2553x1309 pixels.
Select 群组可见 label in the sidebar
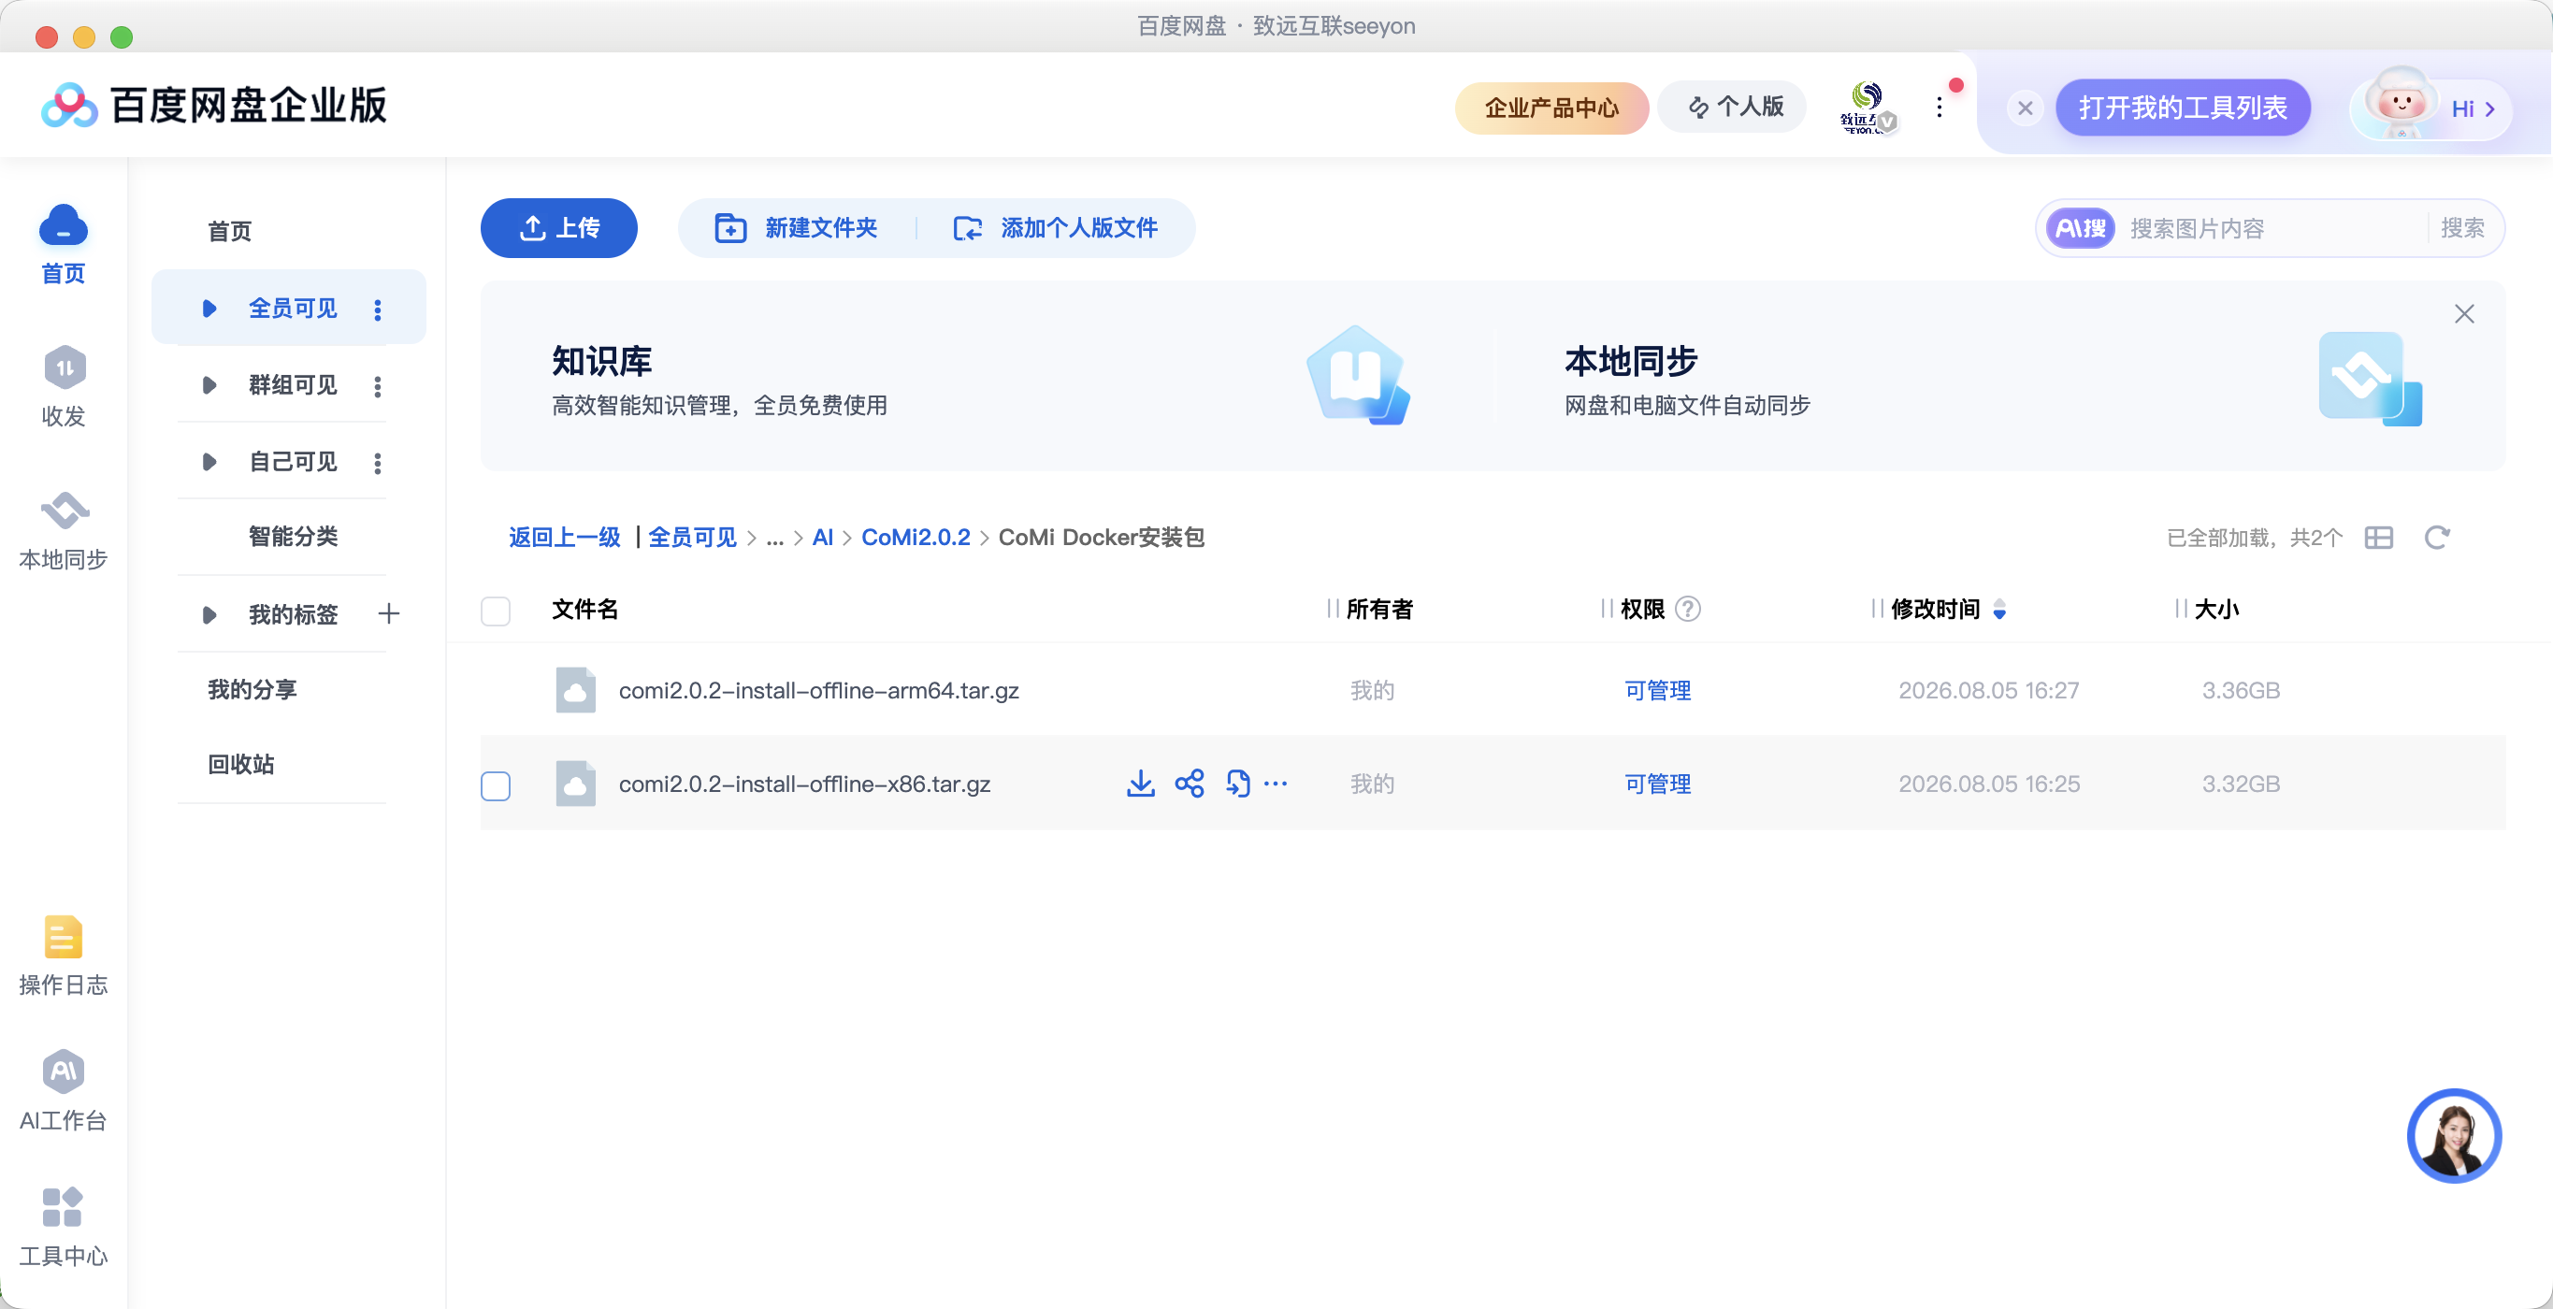click(x=294, y=384)
